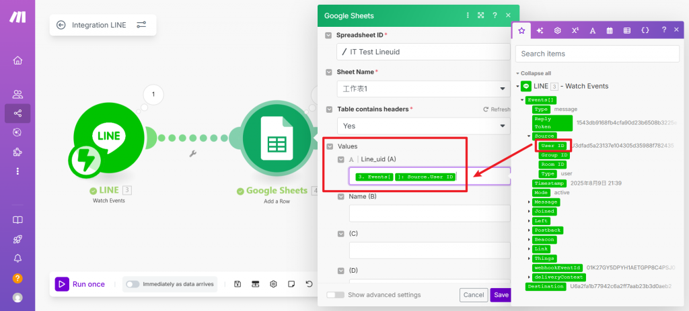Screen dimensions: 689x311
Task: Click the Run once button
Action: 81,284
